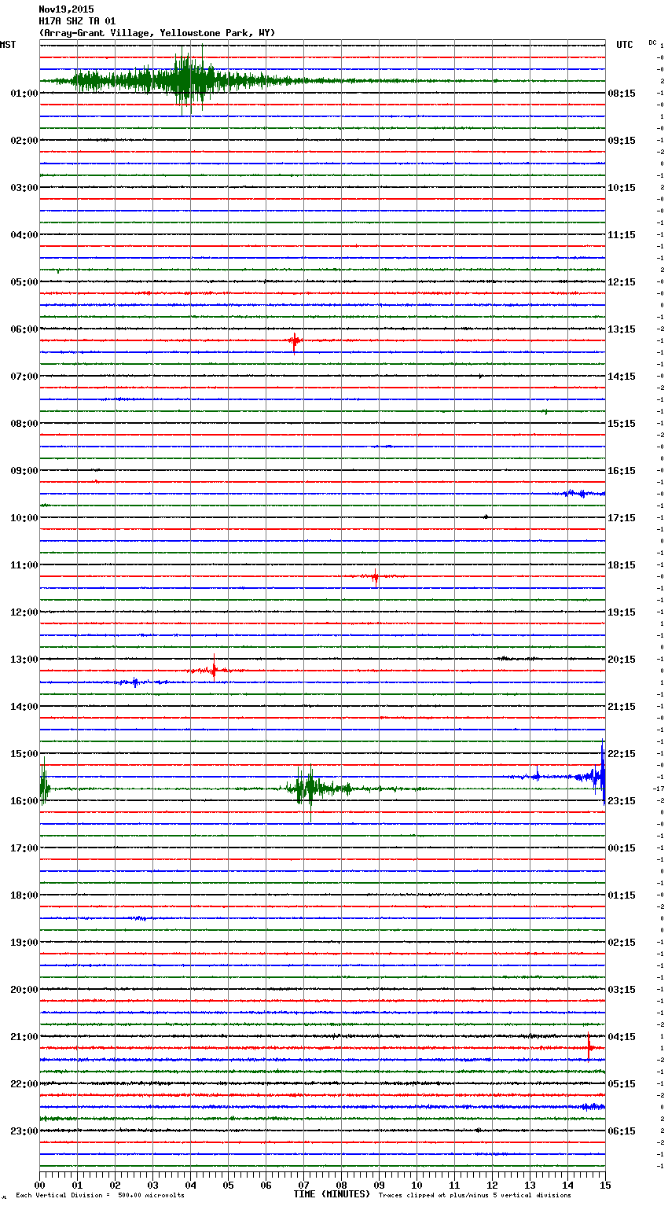
Task: Click the 08:15 UTC time label
Action: pyautogui.click(x=622, y=94)
